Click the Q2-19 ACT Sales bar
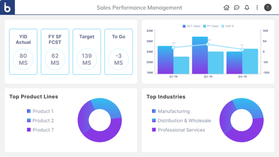 (200, 55)
